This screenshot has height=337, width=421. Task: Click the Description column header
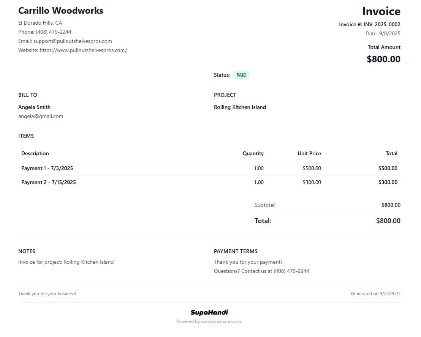(x=35, y=153)
